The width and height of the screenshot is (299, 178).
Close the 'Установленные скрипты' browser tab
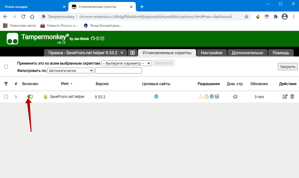[131, 7]
